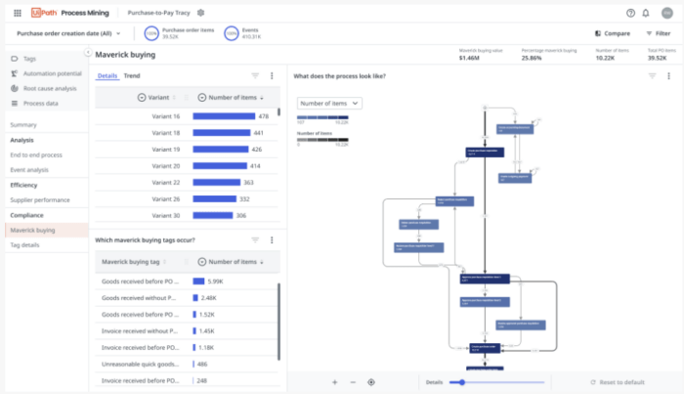Select tag row with 1.52K items

pyautogui.click(x=186, y=315)
